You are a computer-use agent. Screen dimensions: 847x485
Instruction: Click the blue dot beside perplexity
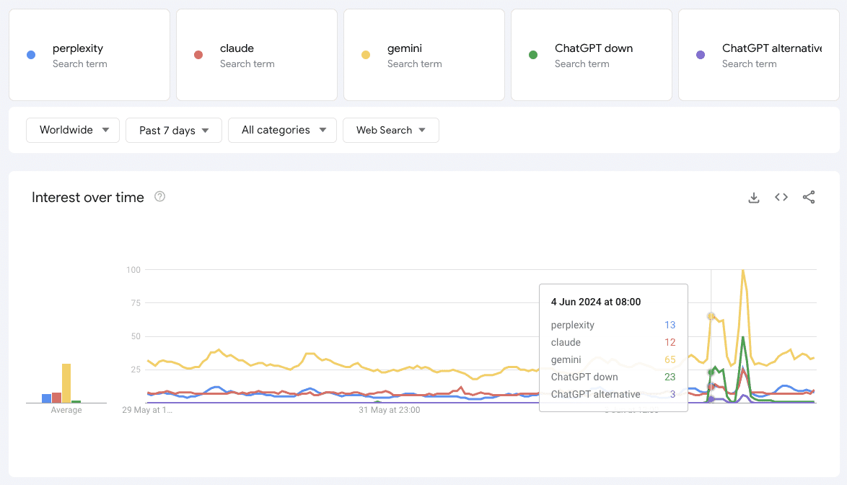pyautogui.click(x=31, y=55)
